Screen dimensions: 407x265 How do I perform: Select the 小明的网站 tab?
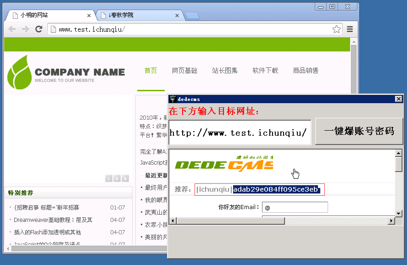tap(50, 15)
